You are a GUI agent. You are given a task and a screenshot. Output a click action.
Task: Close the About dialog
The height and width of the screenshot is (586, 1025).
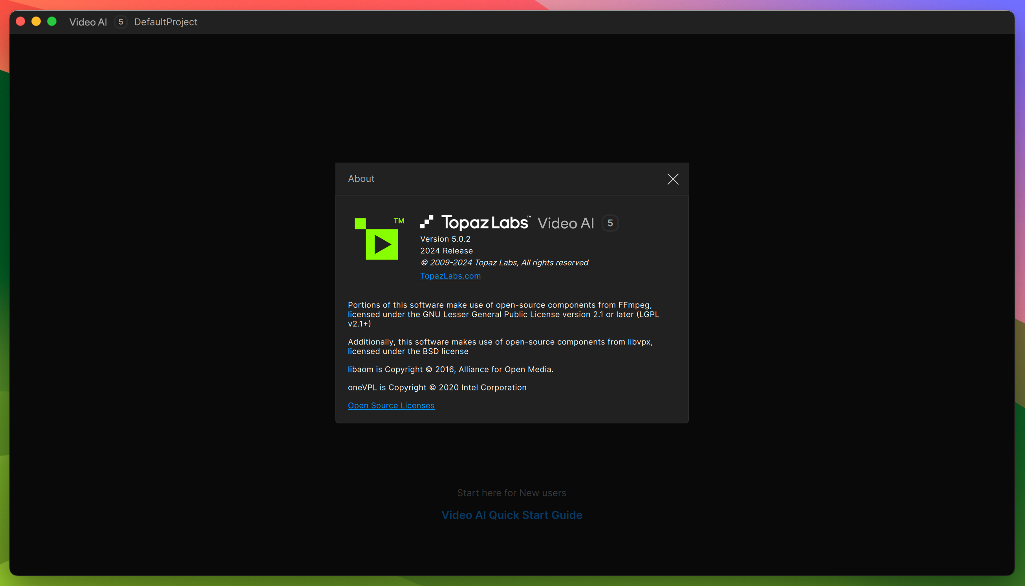pyautogui.click(x=673, y=178)
